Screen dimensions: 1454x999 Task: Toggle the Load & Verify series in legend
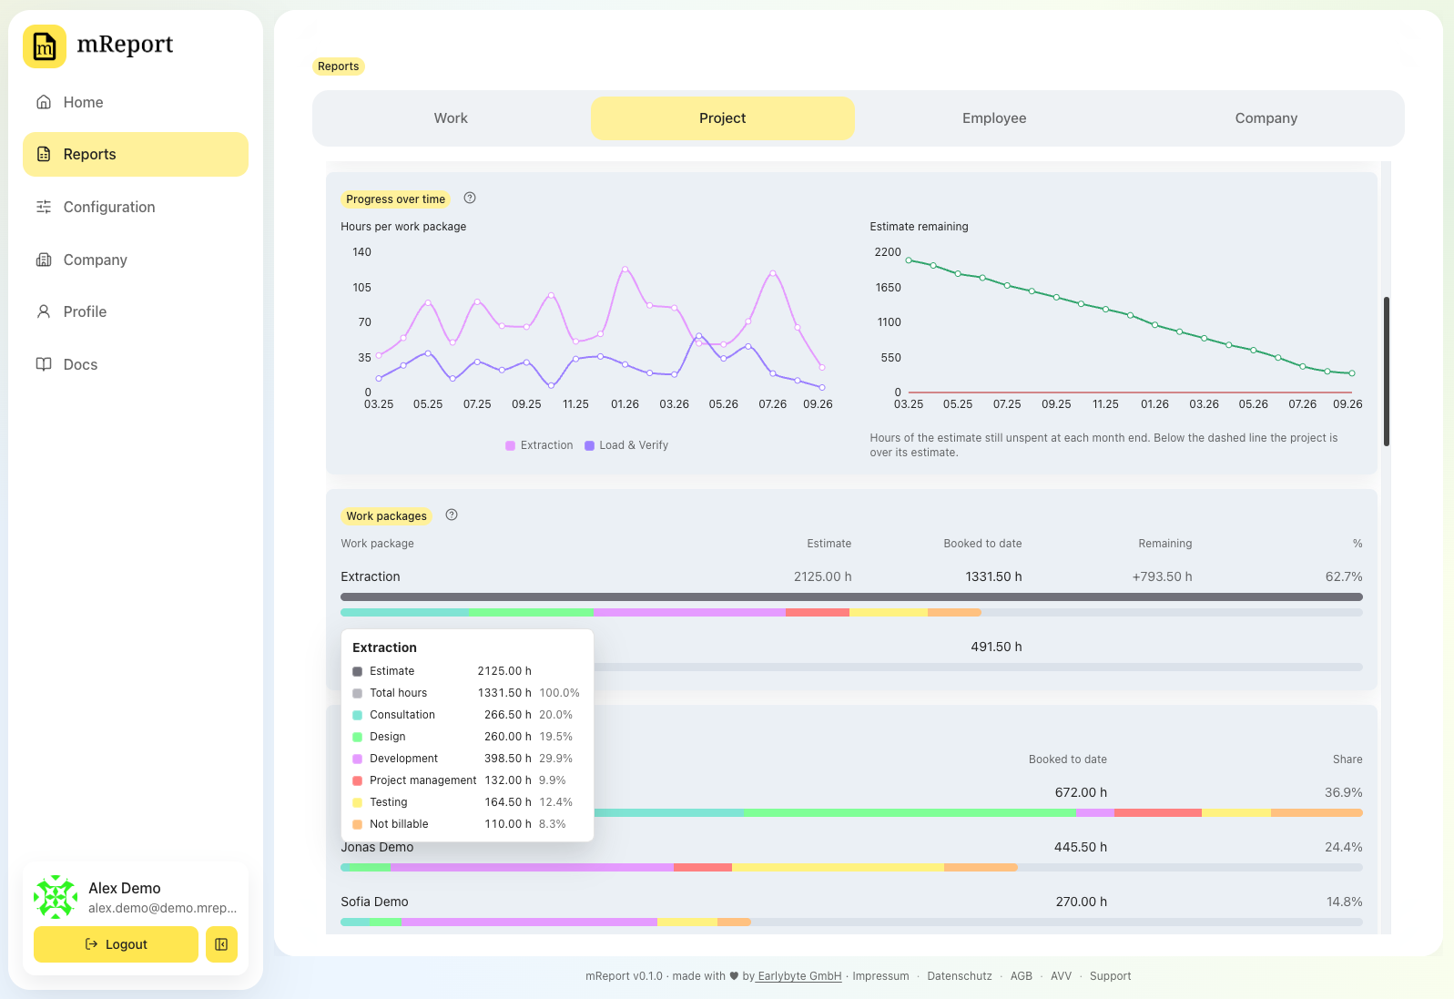coord(626,445)
